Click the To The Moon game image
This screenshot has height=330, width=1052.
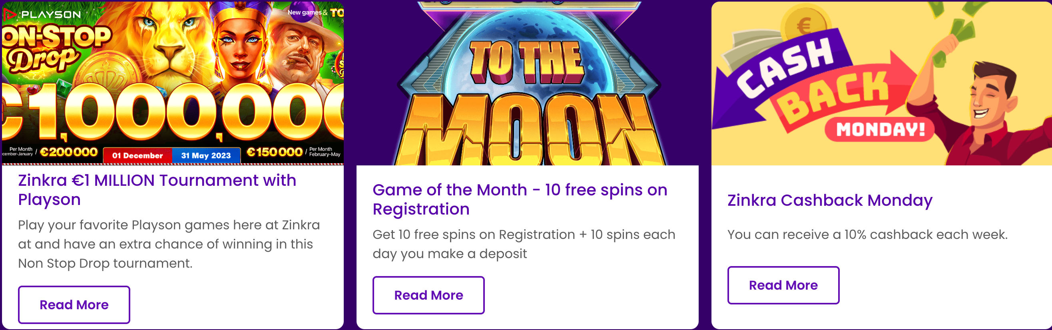point(527,83)
